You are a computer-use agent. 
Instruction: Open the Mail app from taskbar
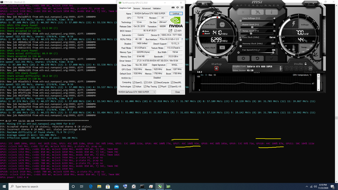[116, 186]
